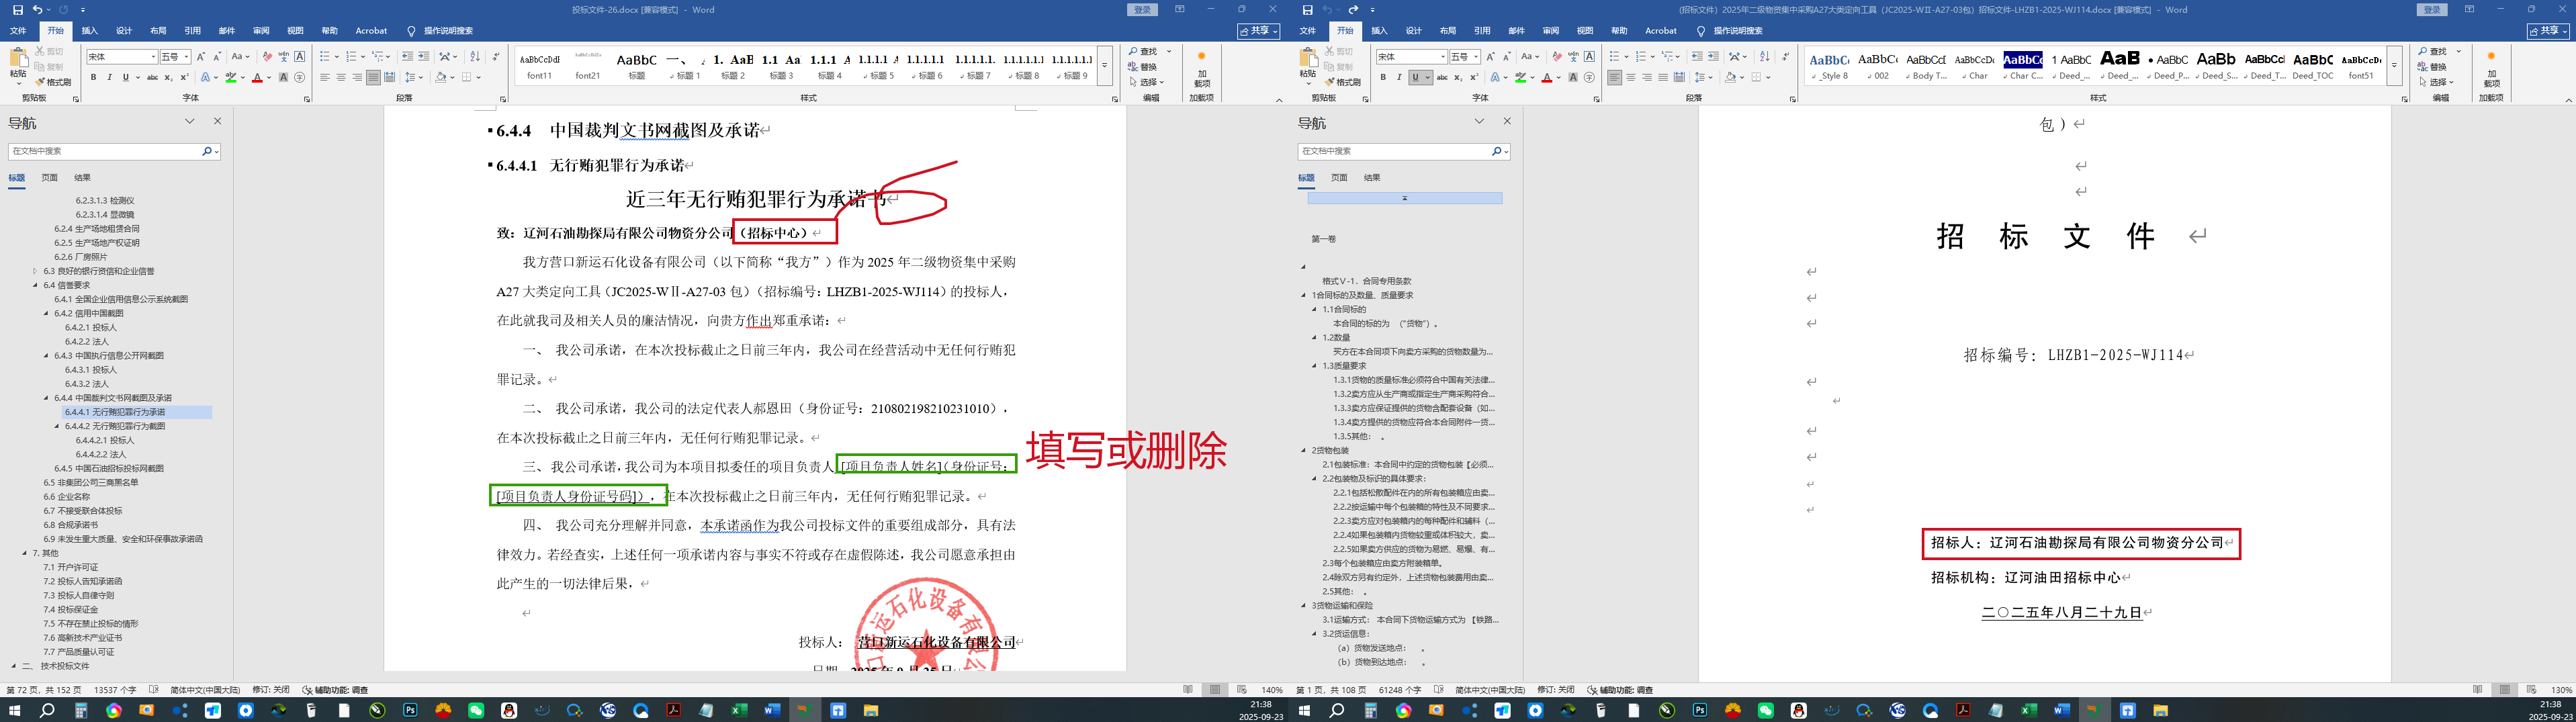Toggle paragraph marks display in 投标文件-26 ribbon
The image size is (2576, 722).
(496, 57)
